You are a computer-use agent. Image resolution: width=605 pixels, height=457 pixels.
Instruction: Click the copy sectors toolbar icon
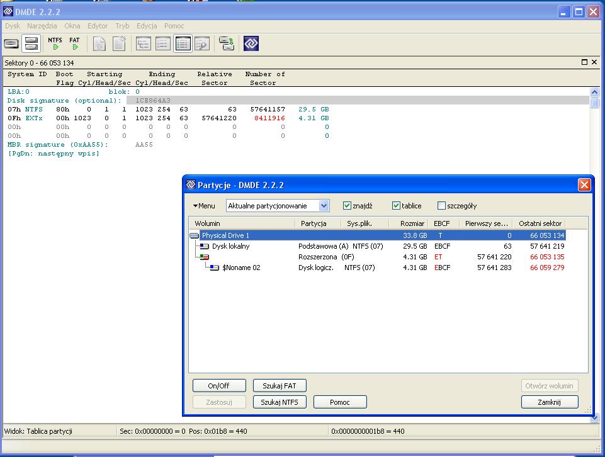pyautogui.click(x=227, y=43)
